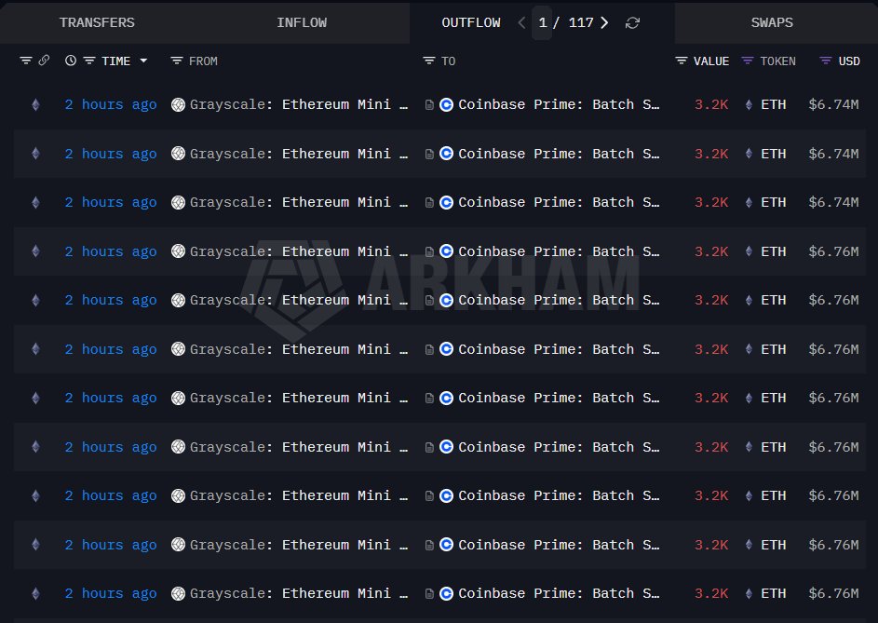The width and height of the screenshot is (878, 623).
Task: Open the leftmost chain filter icon
Action: tap(26, 61)
